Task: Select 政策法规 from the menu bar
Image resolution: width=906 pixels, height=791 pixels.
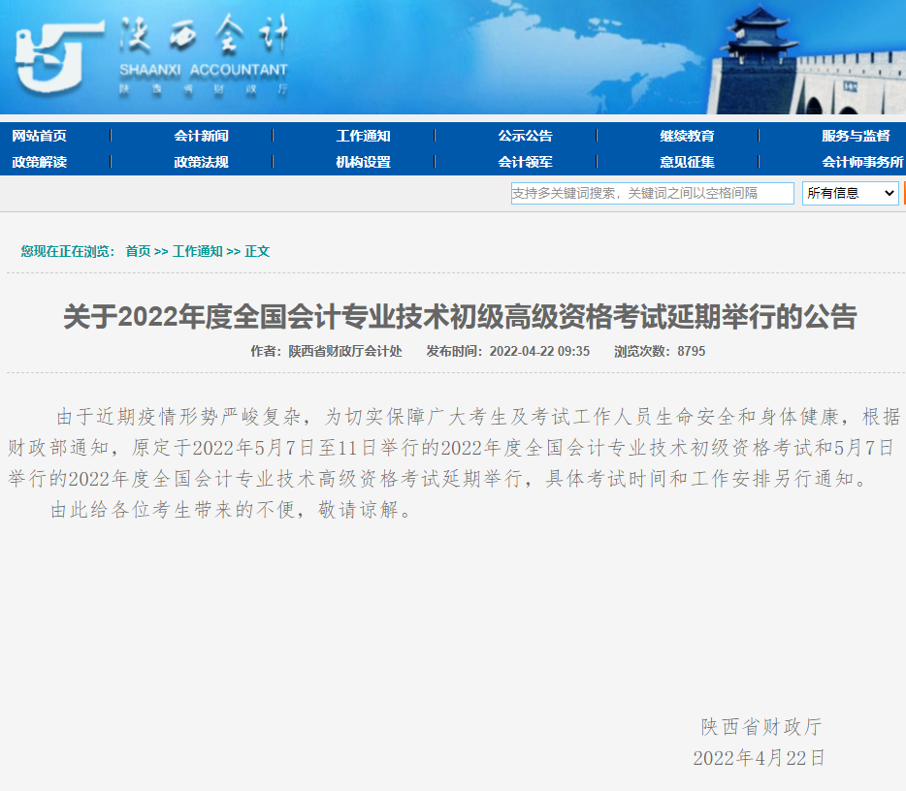Action: (x=202, y=161)
